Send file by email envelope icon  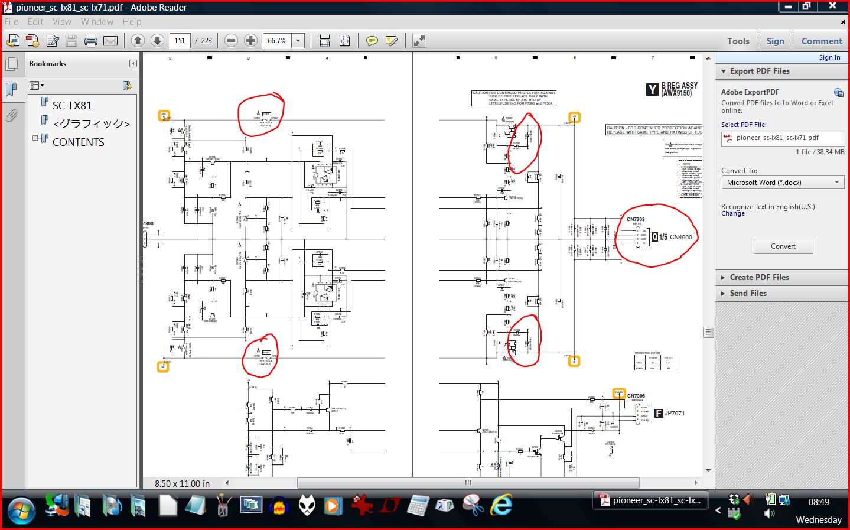[110, 41]
